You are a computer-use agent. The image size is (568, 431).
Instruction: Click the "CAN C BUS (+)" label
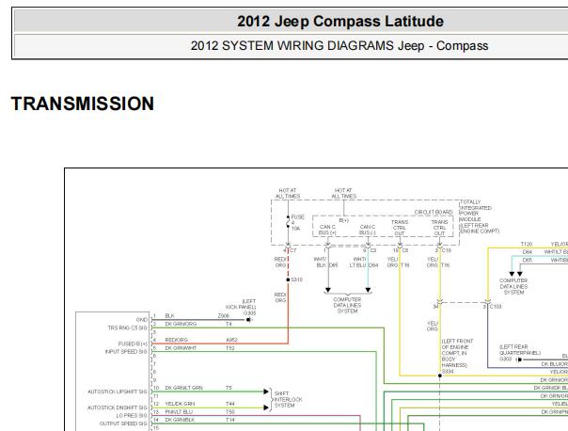[327, 230]
